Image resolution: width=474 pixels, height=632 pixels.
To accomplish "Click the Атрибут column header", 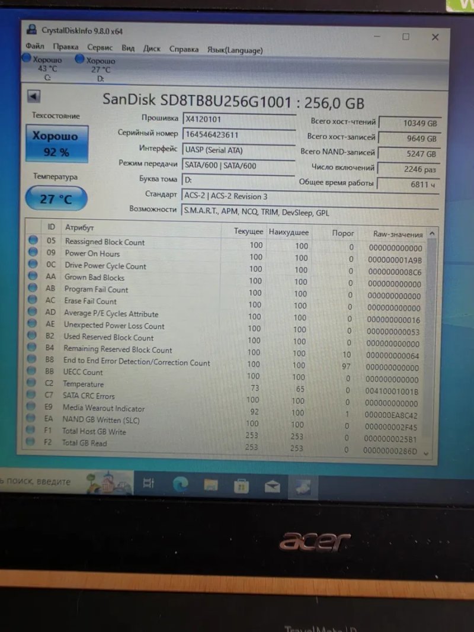I will (79, 227).
